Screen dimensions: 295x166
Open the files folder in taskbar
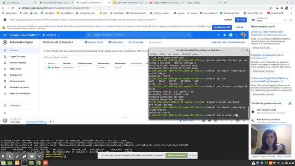[x=31, y=163]
